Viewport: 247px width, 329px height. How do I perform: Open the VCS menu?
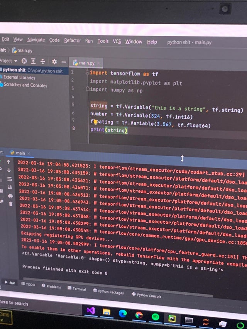click(x=117, y=41)
